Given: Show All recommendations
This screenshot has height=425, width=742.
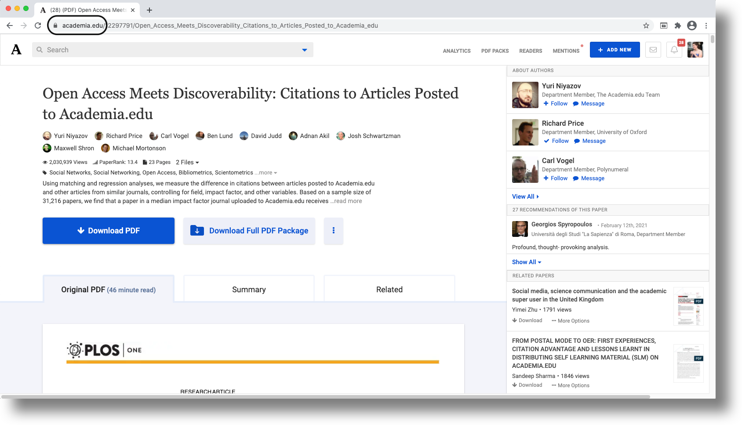Looking at the screenshot, I should 527,262.
